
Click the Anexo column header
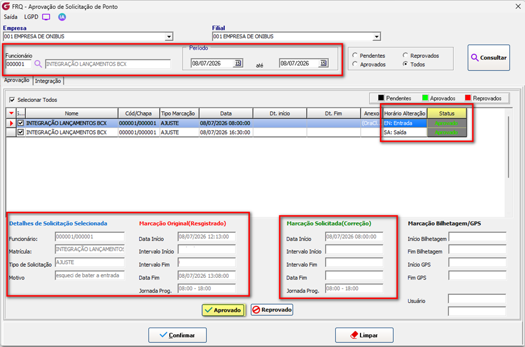pyautogui.click(x=371, y=113)
